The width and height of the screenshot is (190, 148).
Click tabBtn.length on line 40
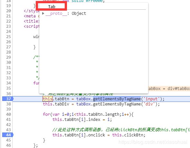pyautogui.click(x=104, y=114)
